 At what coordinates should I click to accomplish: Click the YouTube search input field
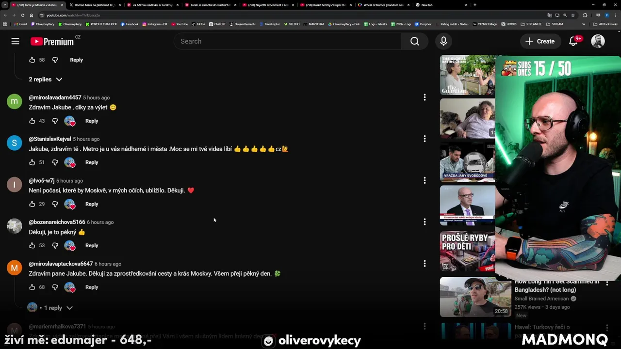coord(288,41)
